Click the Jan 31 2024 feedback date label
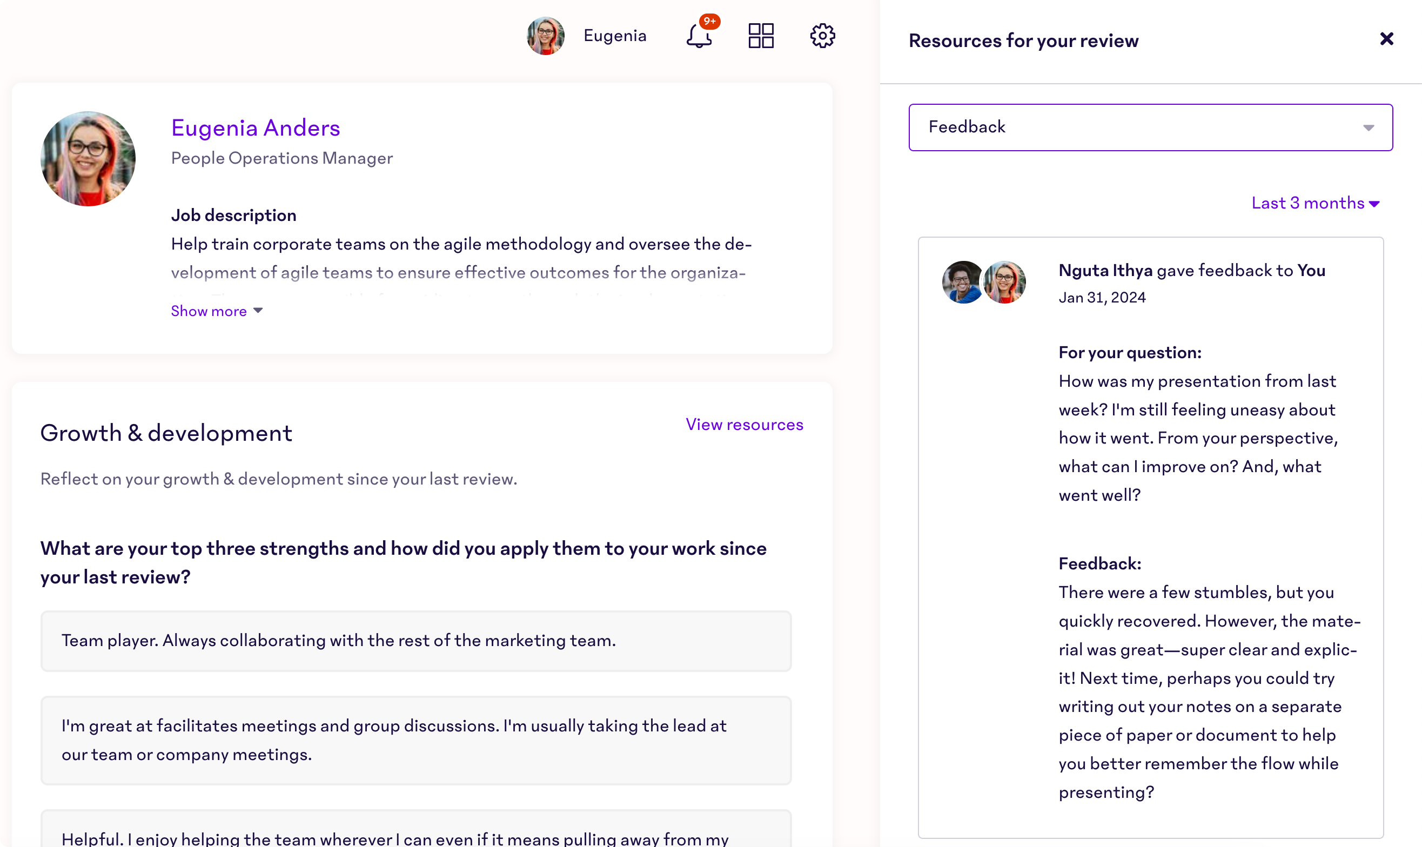The height and width of the screenshot is (847, 1422). (1102, 298)
